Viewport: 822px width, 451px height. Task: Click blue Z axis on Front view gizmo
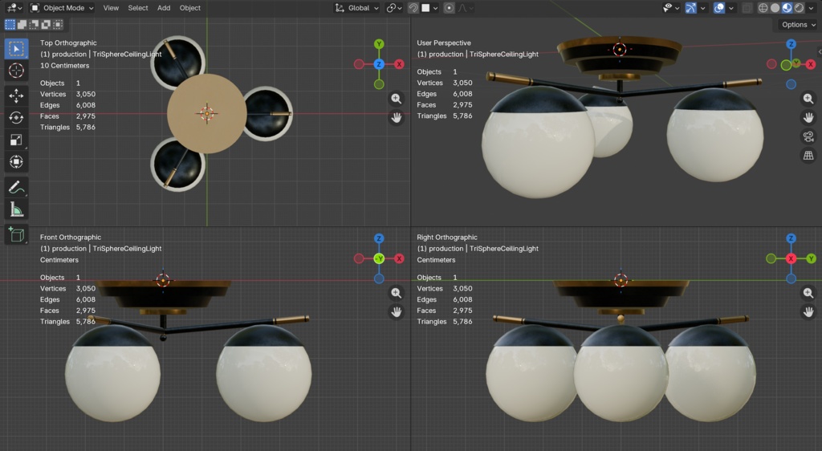379,238
